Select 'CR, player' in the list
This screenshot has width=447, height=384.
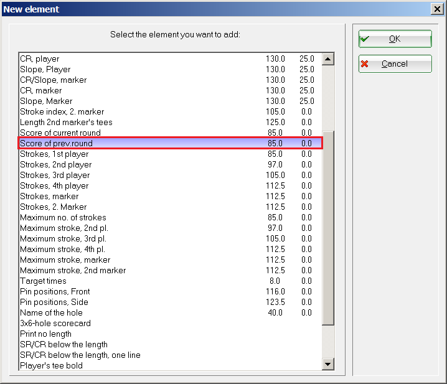40,59
